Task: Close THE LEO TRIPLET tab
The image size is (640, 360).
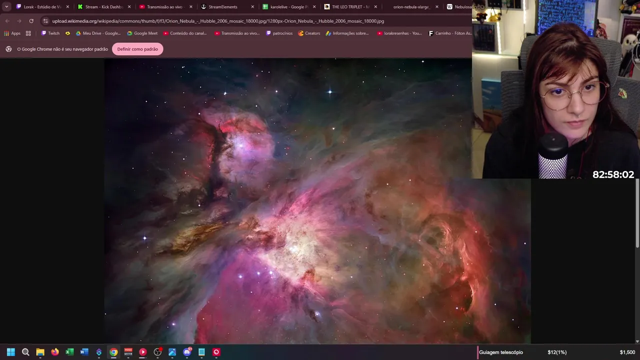Action: tap(375, 7)
